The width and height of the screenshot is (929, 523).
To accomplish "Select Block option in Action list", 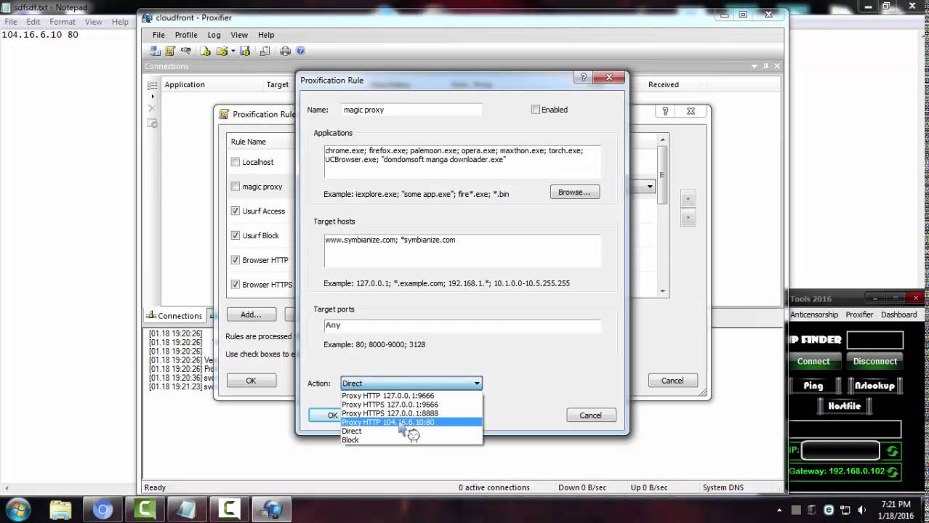I will [x=411, y=439].
